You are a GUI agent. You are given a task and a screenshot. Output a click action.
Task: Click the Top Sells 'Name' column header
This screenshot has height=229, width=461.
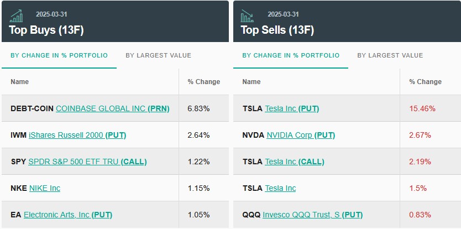click(252, 81)
